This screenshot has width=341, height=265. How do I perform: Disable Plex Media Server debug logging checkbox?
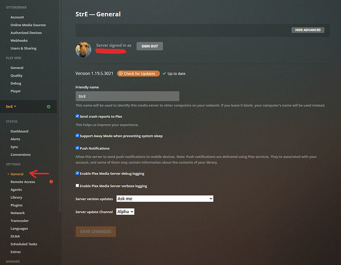(77, 173)
